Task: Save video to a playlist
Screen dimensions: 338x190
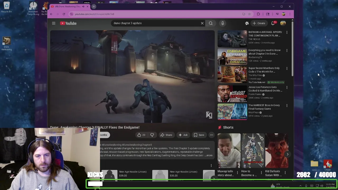Action: 199,135
